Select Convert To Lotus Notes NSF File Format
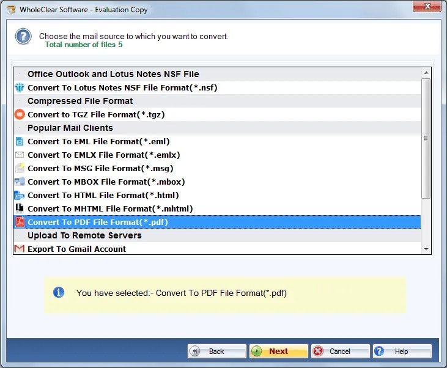The image size is (447, 368). pyautogui.click(x=217, y=87)
